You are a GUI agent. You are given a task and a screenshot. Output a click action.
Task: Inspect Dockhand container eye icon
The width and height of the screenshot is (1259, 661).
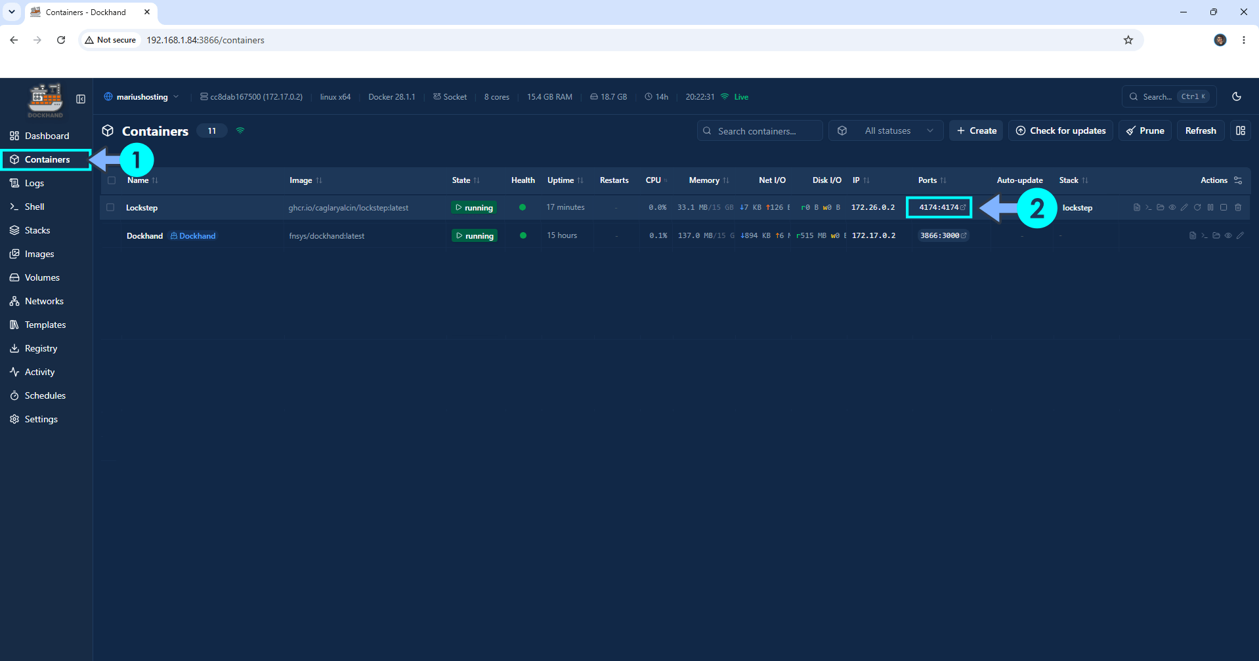1228,235
